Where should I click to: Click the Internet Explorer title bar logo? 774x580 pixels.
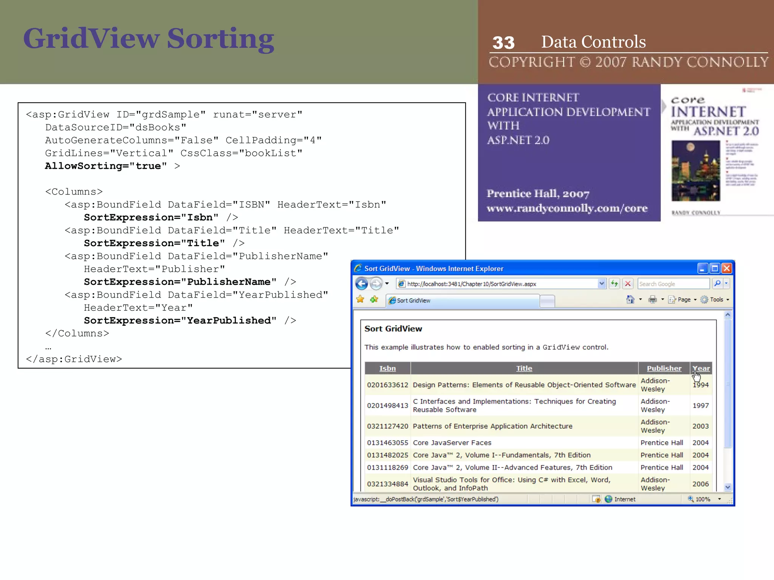pyautogui.click(x=358, y=268)
